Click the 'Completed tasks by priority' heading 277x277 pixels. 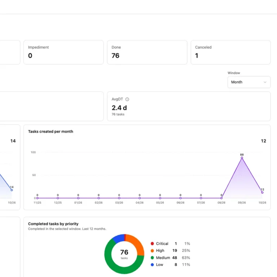tap(53, 224)
